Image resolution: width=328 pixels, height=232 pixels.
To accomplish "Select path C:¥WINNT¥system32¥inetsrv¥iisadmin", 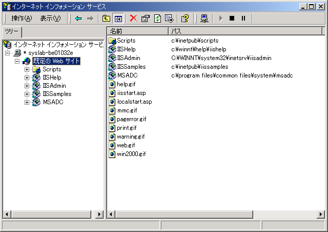I will pyautogui.click(x=221, y=58).
